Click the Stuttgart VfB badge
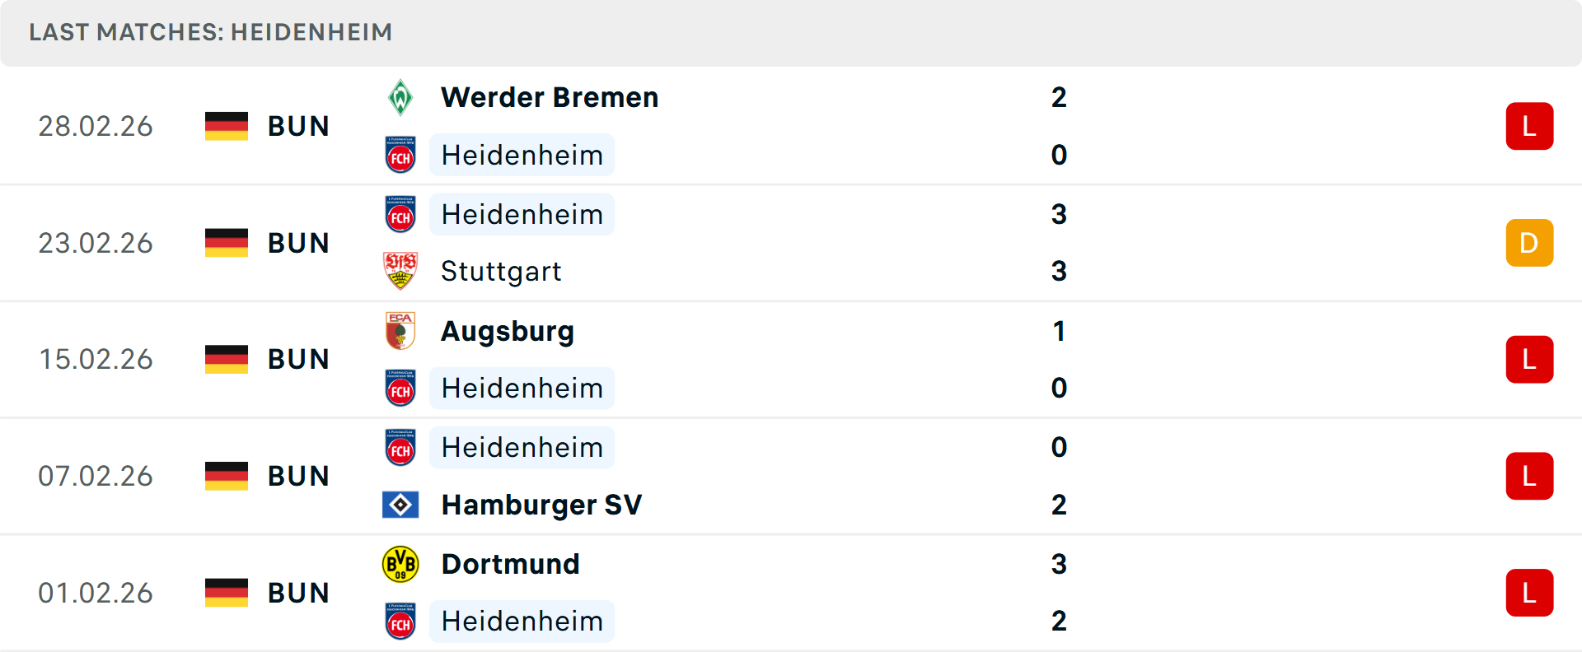The image size is (1582, 652). tap(401, 272)
